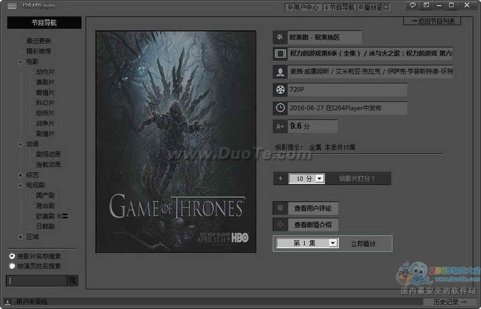Click the 节目导航 sidebar header
The image size is (481, 309).
point(44,23)
